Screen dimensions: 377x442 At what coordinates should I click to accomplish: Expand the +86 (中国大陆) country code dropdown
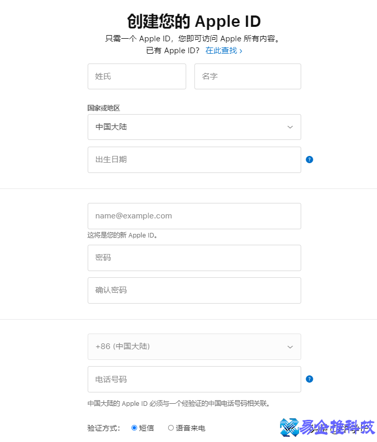coord(194,346)
